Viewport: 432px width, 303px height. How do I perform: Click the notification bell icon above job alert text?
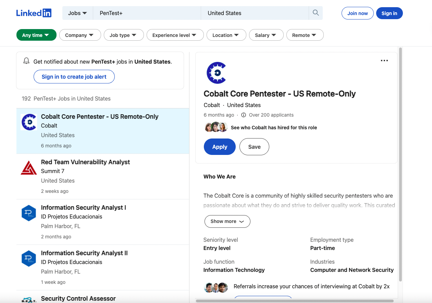pos(26,61)
